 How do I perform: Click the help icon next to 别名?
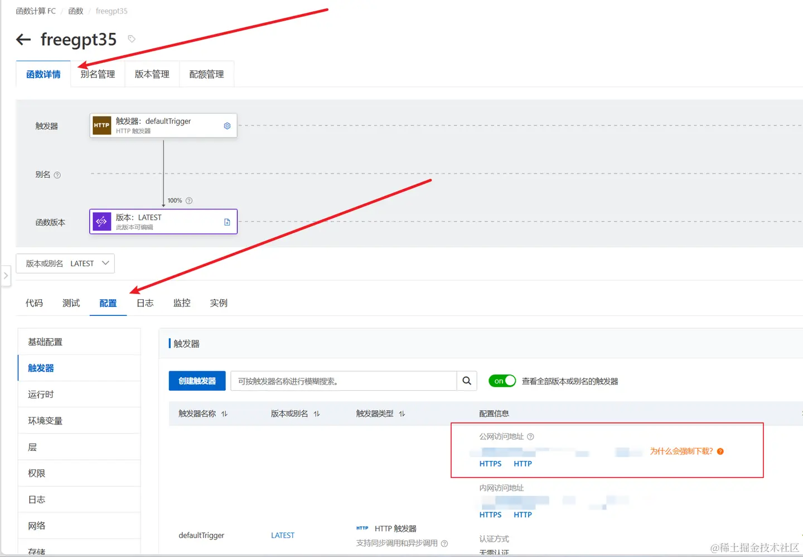57,175
